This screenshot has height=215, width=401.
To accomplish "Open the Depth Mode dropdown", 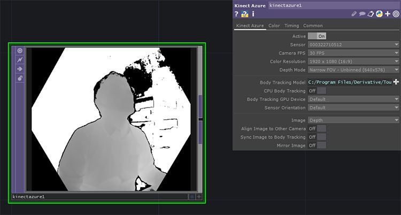I will pyautogui.click(x=353, y=70).
